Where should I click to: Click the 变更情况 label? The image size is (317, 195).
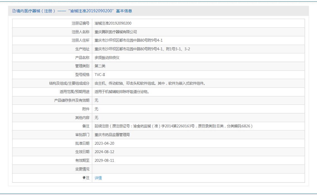tap(82, 169)
